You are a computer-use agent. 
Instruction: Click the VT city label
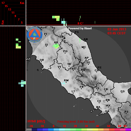pyautogui.click(x=59, y=67)
